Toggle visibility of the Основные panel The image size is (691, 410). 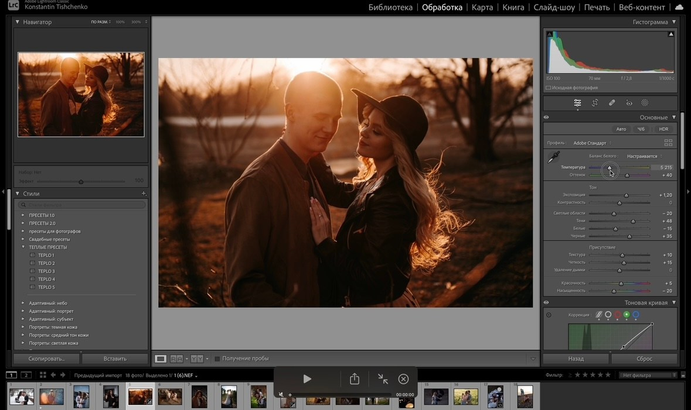tap(546, 118)
